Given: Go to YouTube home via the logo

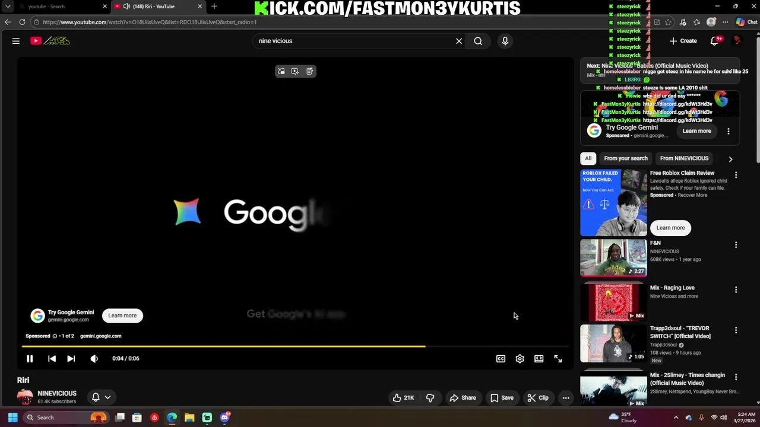Looking at the screenshot, I should 50,41.
